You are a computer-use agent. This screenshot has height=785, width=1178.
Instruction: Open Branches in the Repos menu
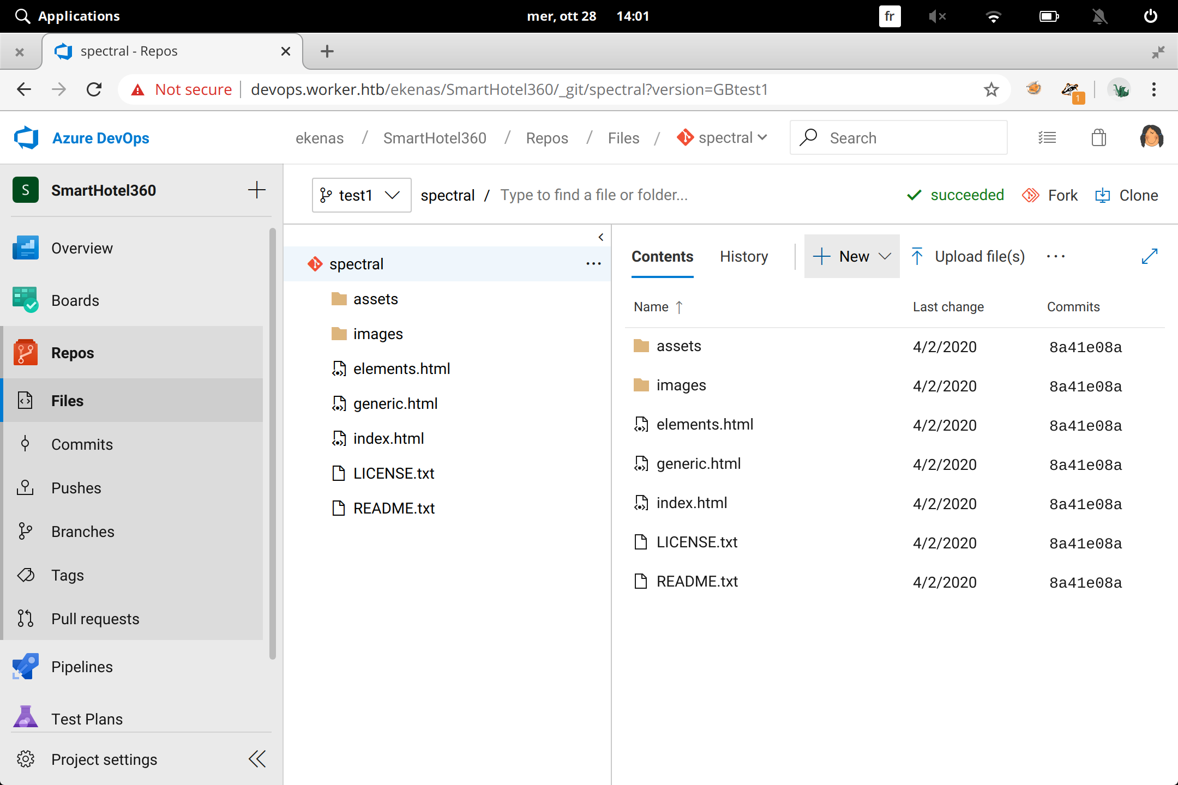pyautogui.click(x=83, y=532)
